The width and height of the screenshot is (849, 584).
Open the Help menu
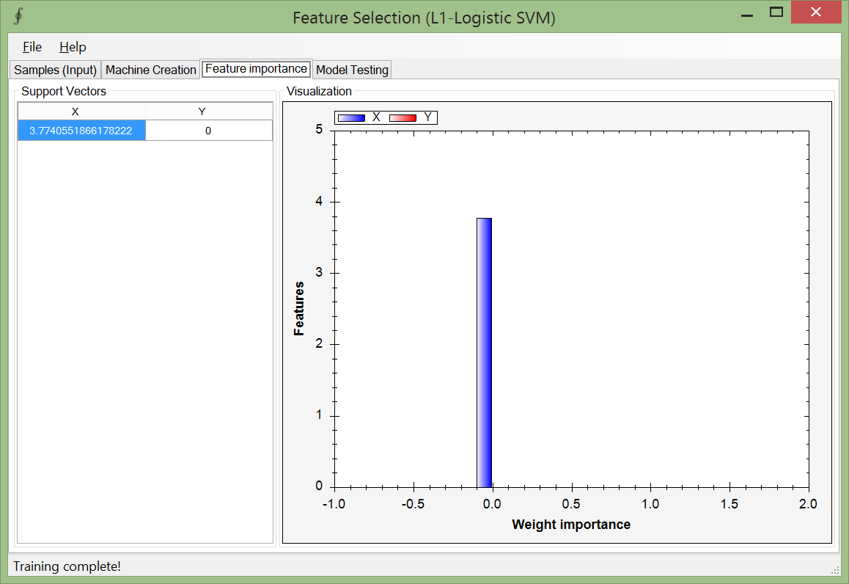[x=73, y=47]
